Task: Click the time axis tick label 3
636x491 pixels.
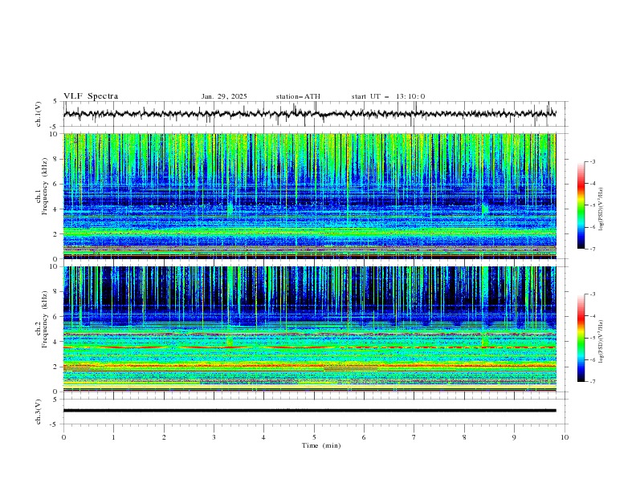Action: coord(214,437)
